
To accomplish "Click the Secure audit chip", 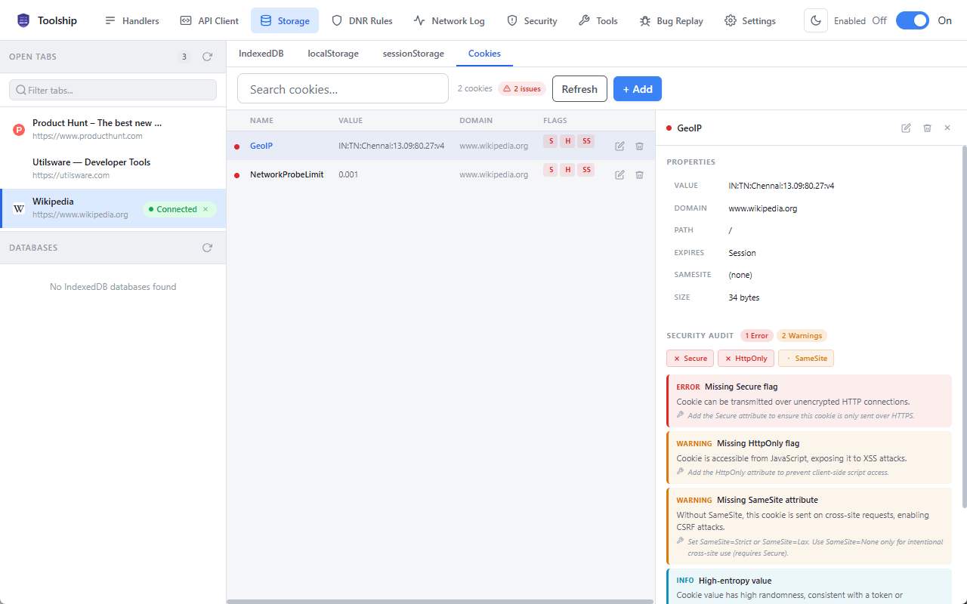I will pyautogui.click(x=690, y=359).
